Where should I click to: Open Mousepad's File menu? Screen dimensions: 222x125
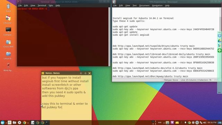[115, 6]
